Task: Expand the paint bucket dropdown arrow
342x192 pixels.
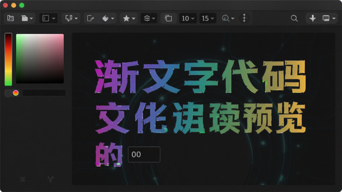Action: pos(113,19)
